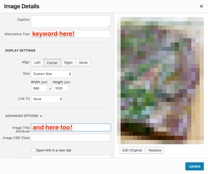Click the Width pixel input
The width and height of the screenshot is (208, 174).
[x=39, y=88]
